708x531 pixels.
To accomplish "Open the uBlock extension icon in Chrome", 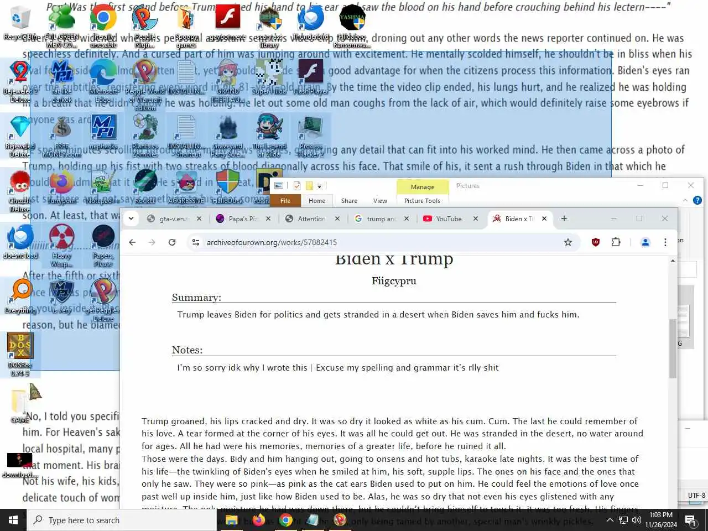I will 596,242.
